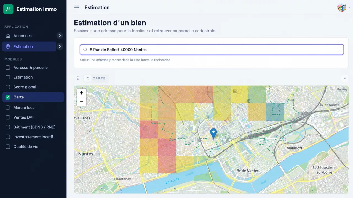Click the map icon in Carte header
This screenshot has width=353, height=198.
(x=88, y=78)
